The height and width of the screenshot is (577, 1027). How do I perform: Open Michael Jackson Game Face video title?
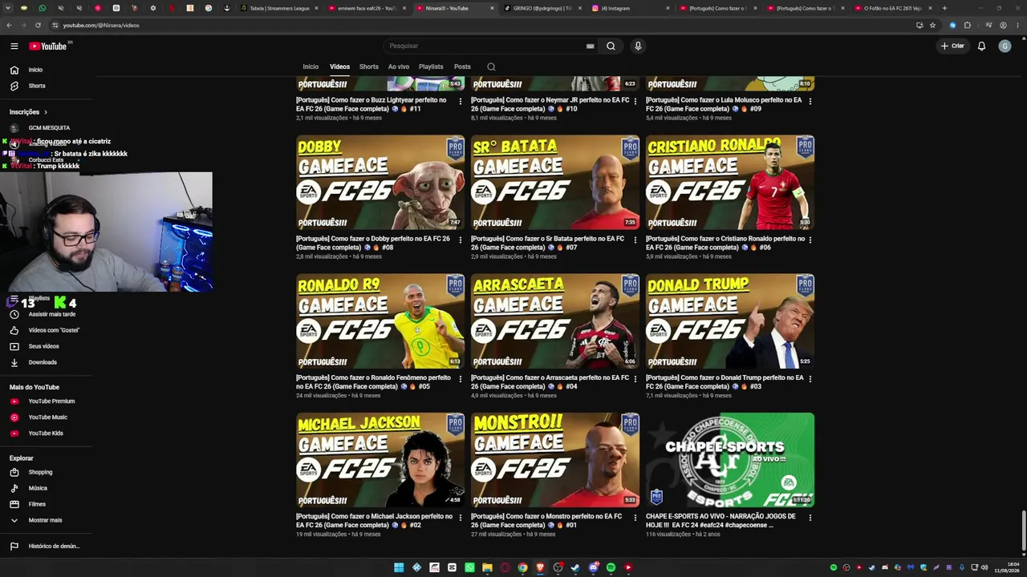pyautogui.click(x=374, y=521)
